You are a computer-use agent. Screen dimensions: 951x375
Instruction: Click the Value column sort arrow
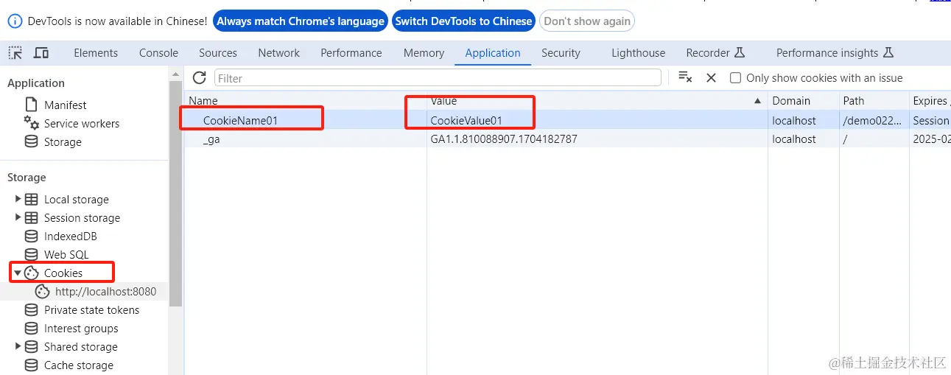click(758, 100)
